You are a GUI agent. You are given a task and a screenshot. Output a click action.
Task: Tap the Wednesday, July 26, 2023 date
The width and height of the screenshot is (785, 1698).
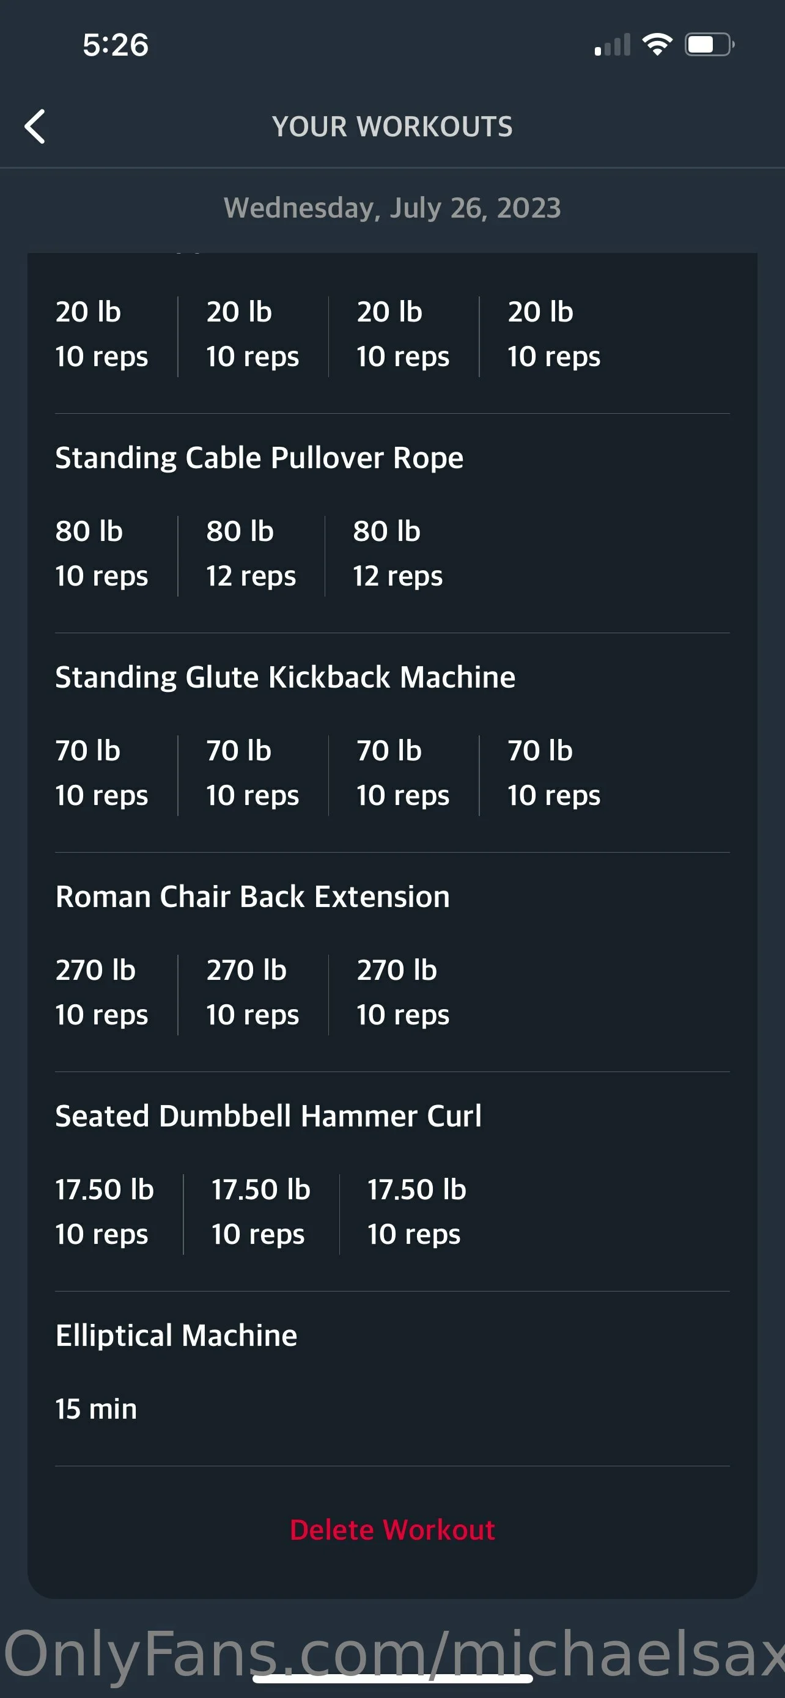[392, 208]
